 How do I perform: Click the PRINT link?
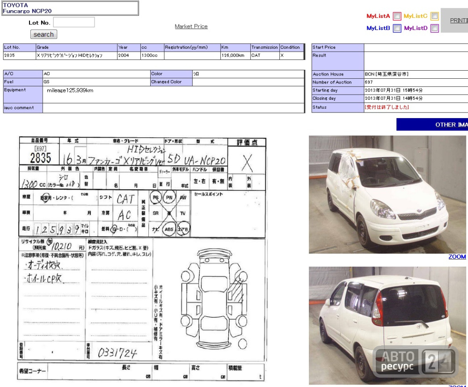pos(459,20)
